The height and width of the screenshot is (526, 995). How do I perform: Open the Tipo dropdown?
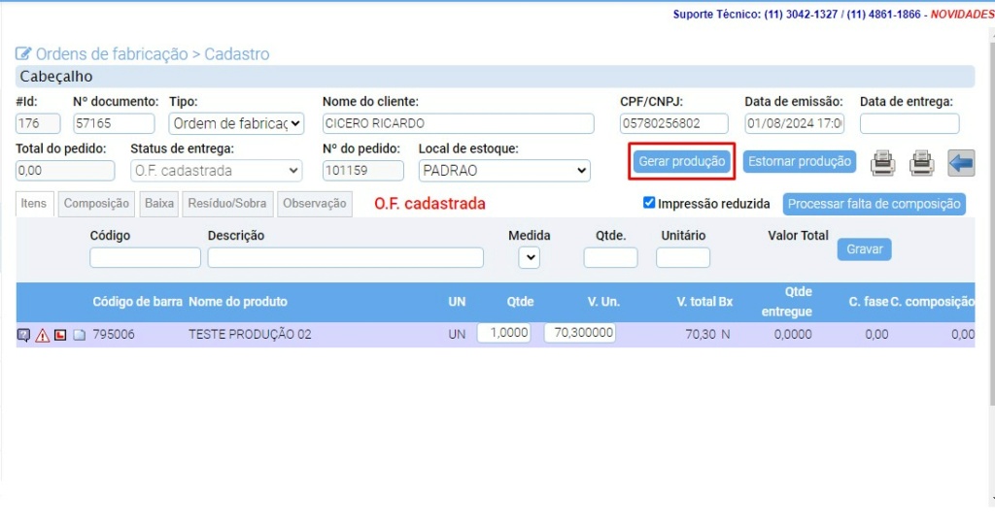(236, 123)
